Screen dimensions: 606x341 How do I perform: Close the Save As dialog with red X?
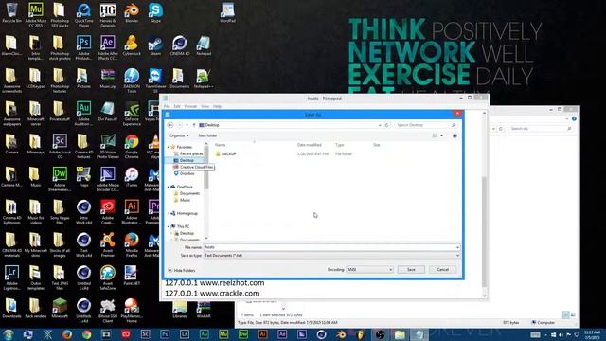click(x=457, y=114)
